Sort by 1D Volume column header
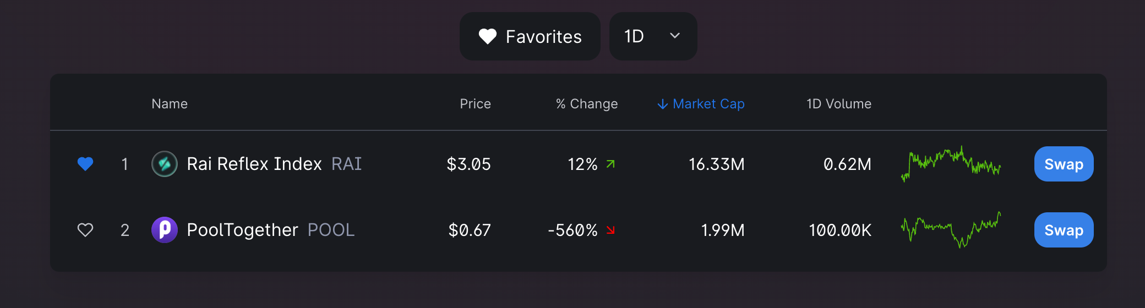 coord(839,104)
